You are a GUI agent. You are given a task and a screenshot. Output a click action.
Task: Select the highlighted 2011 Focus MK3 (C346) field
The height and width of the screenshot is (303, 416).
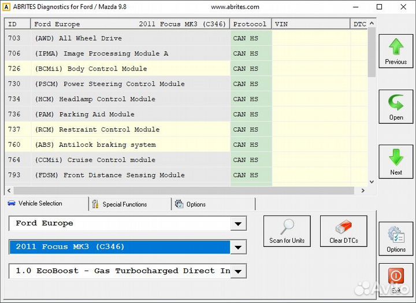(120, 247)
